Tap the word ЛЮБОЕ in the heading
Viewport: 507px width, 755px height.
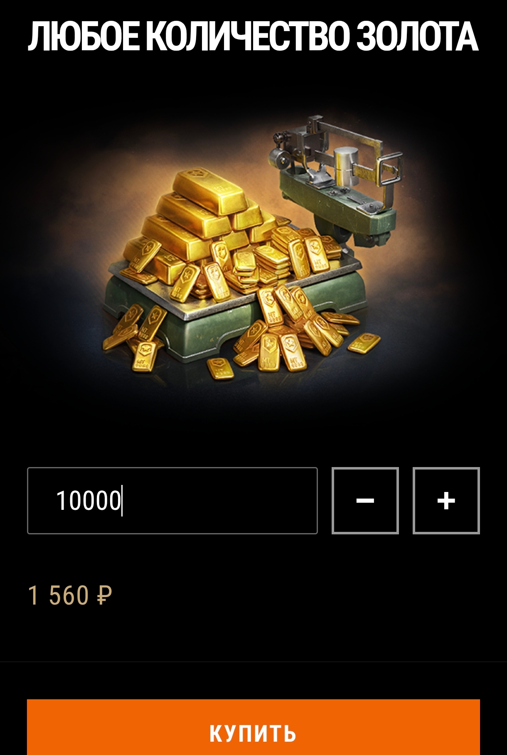pyautogui.click(x=84, y=36)
